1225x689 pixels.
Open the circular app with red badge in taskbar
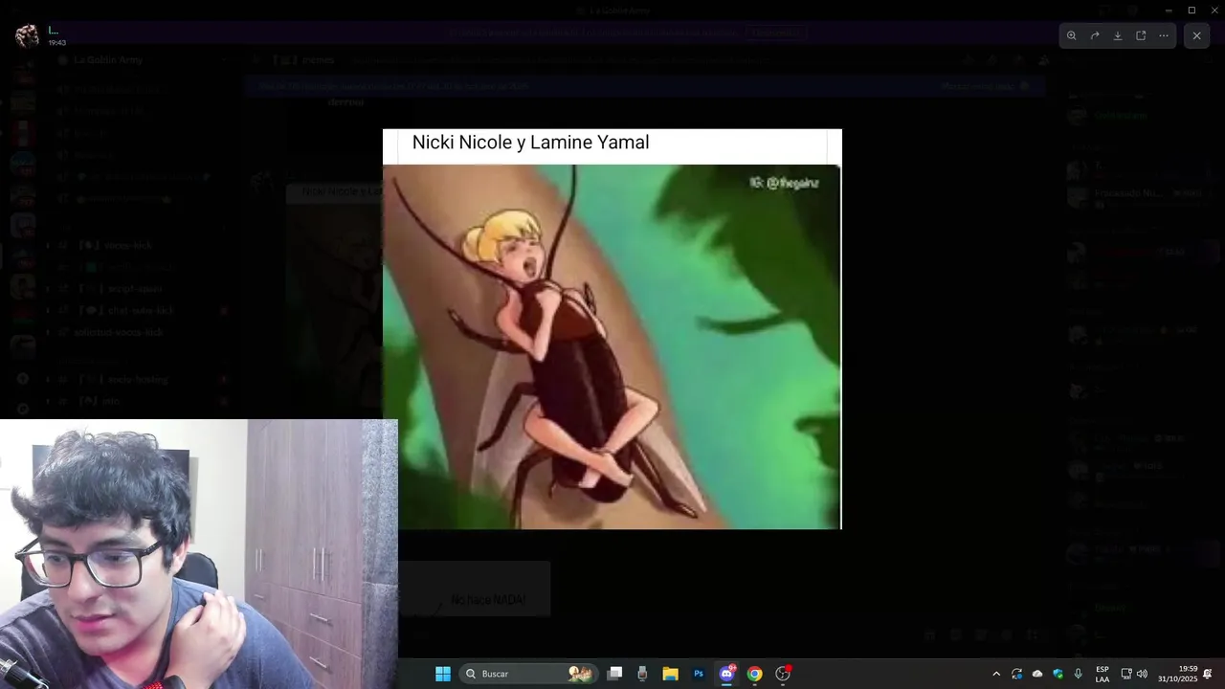pos(783,674)
